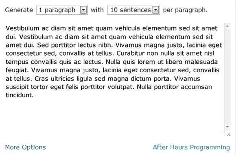Open the "1 paragraph" dropdown
The height and width of the screenshot is (155, 236).
pos(62,10)
